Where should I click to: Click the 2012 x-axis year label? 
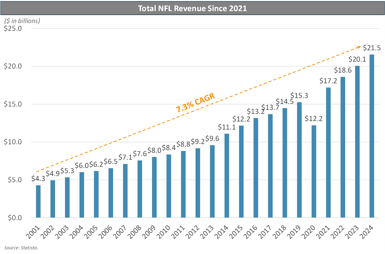click(x=192, y=232)
